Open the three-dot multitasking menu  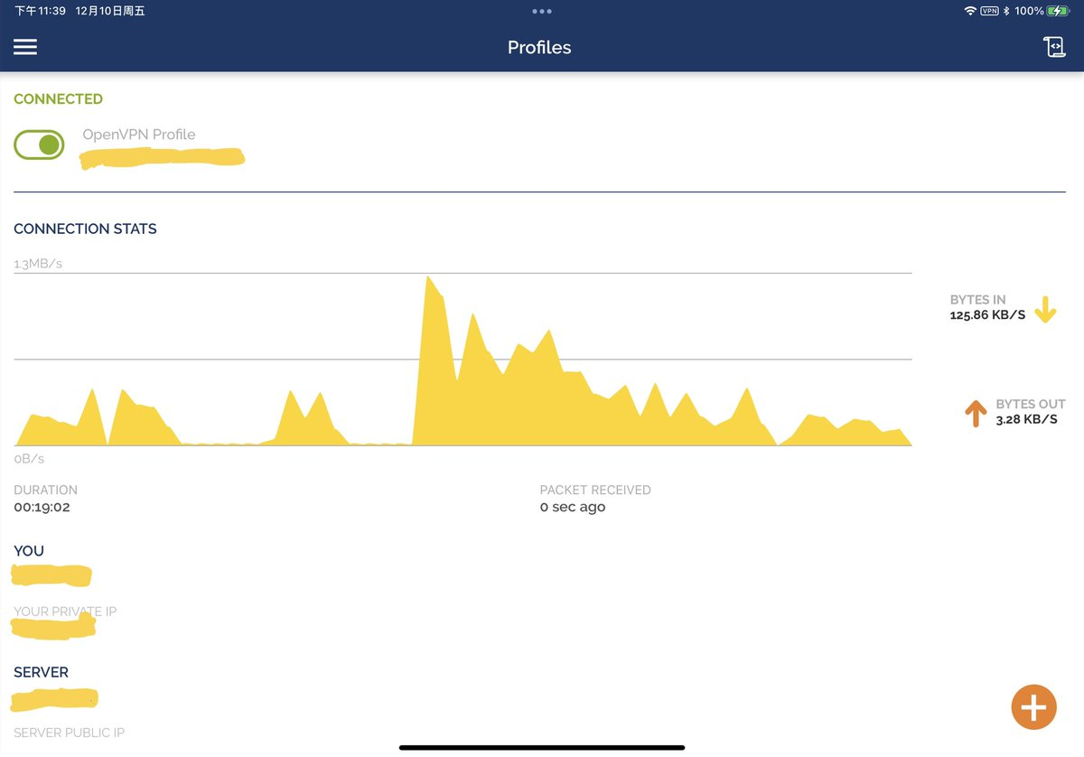[541, 12]
